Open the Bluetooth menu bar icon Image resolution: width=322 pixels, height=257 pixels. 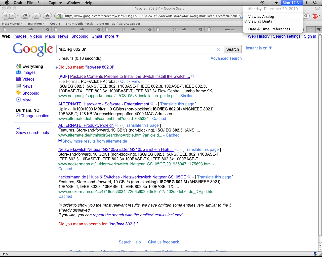tap(307, 3)
